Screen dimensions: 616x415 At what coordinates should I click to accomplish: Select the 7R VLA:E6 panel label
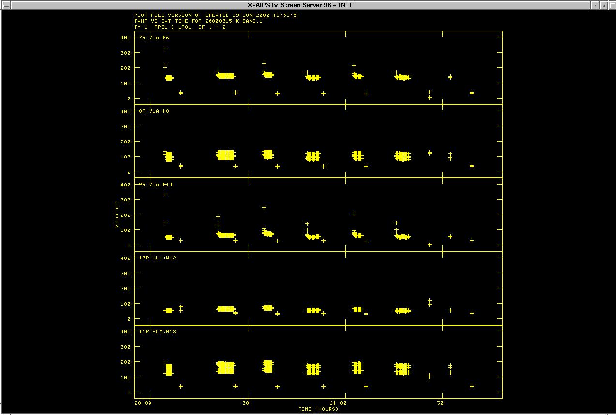(154, 37)
